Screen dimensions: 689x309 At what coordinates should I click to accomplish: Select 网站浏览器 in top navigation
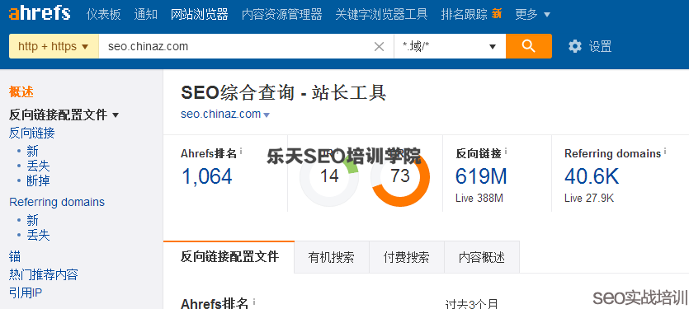pyautogui.click(x=200, y=14)
